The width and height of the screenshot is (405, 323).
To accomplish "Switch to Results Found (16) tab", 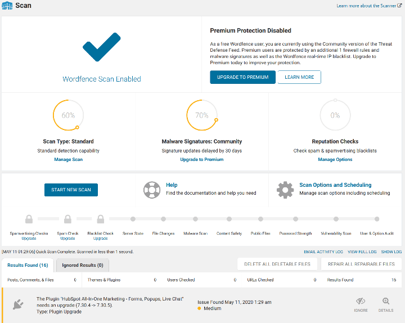I will (x=28, y=265).
